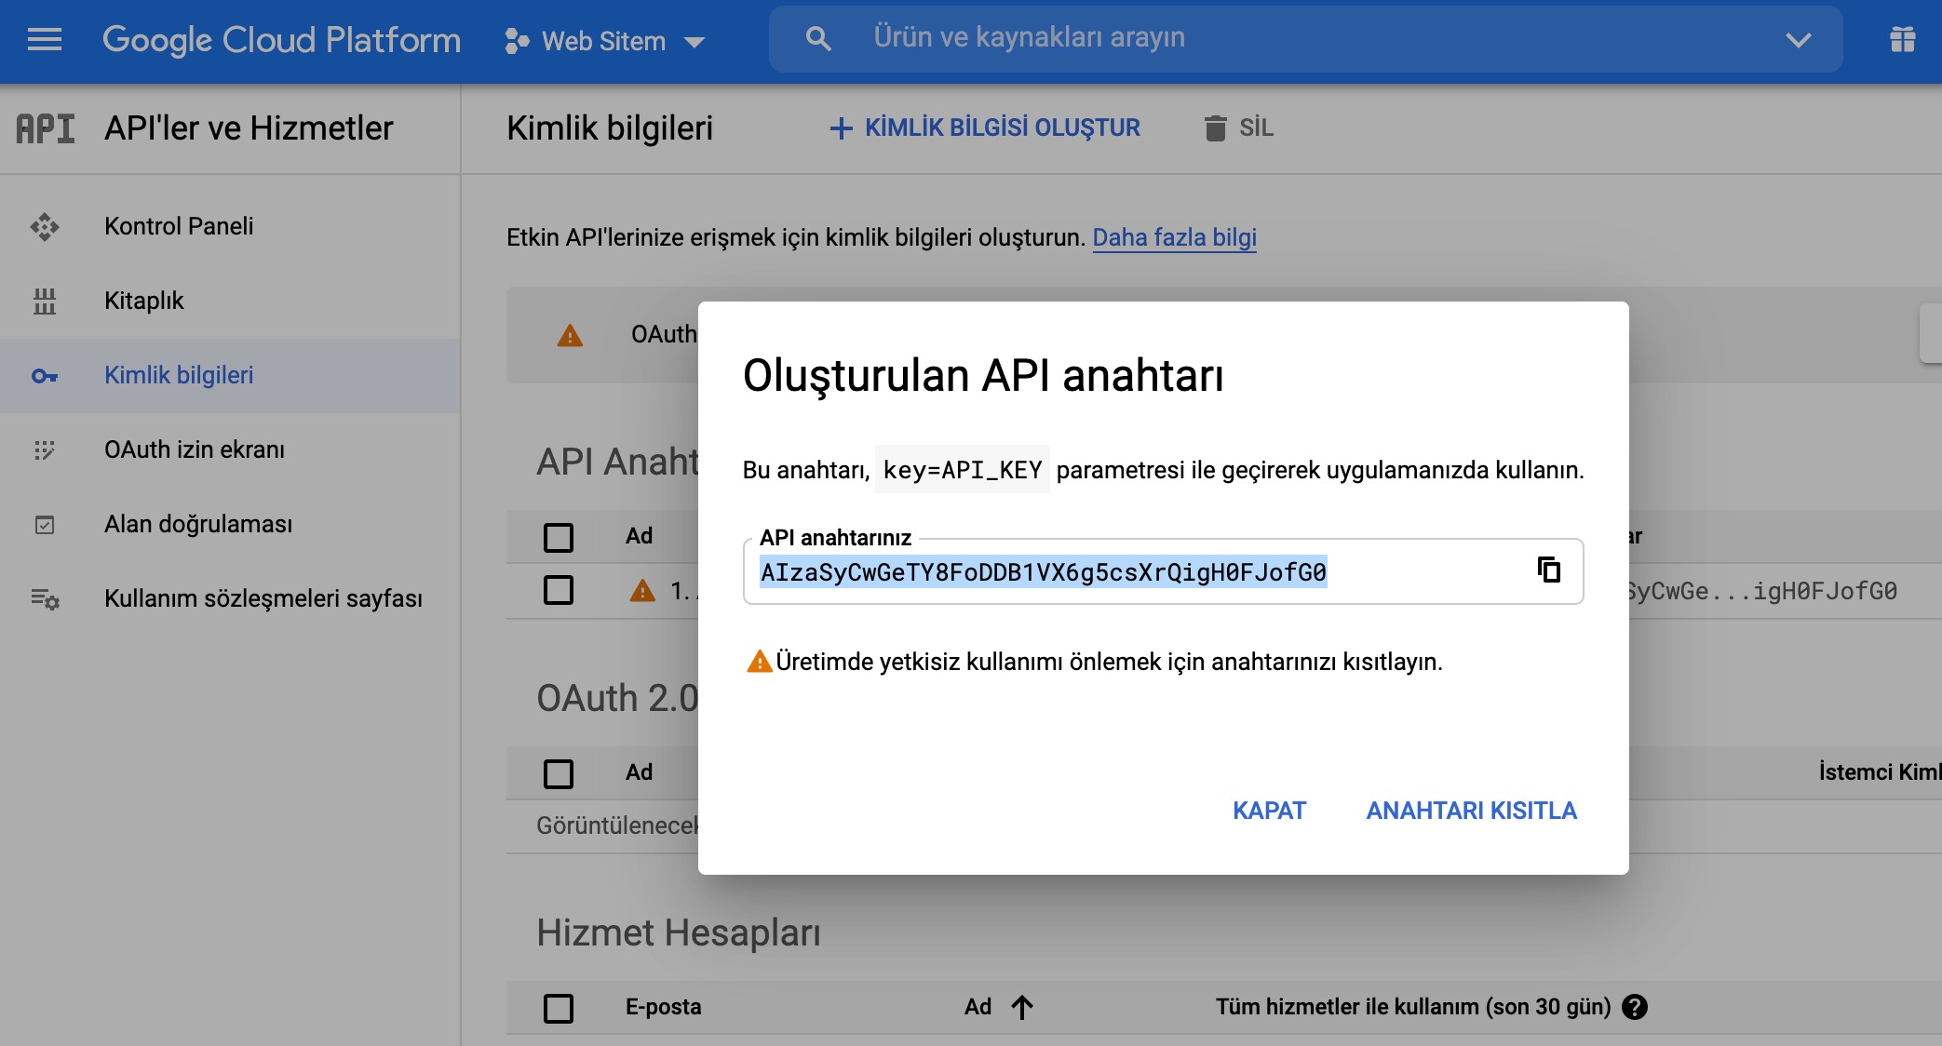Click the OAuth warning triangle icon
The image size is (1942, 1046).
coord(570,335)
